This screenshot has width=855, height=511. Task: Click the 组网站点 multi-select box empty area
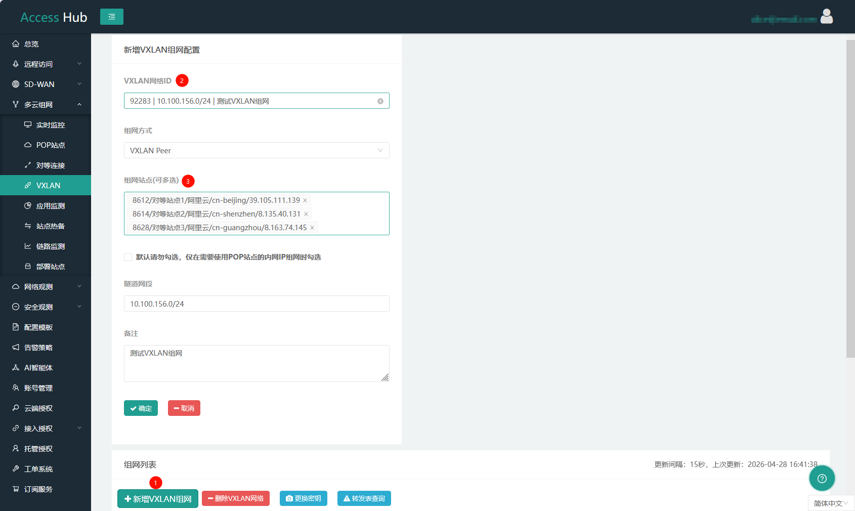coord(354,214)
